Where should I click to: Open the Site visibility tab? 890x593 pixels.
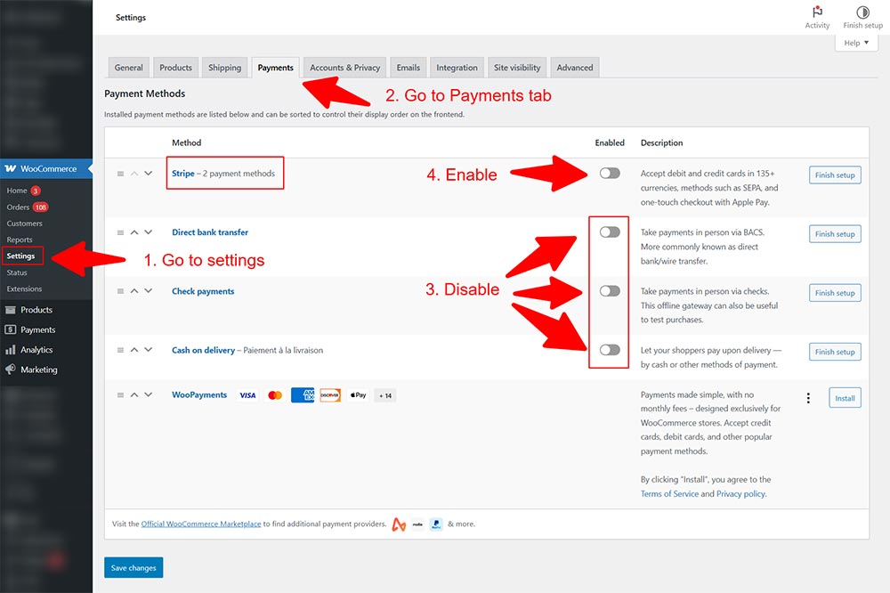click(x=517, y=68)
